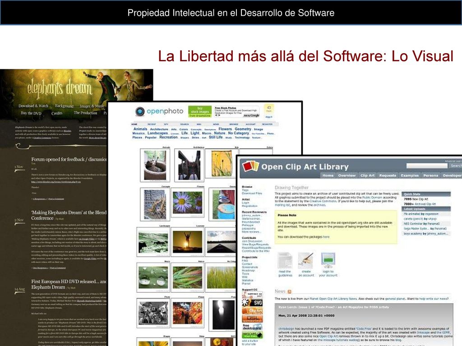Click the Open Clip Art search field

point(426,166)
